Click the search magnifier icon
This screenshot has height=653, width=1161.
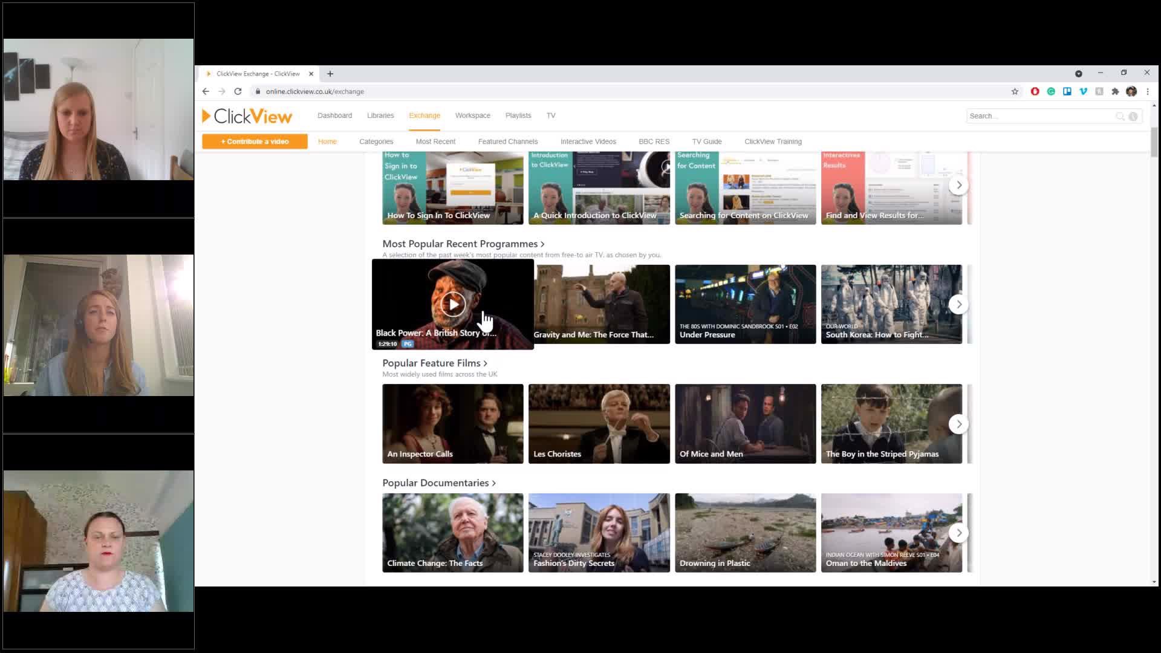[x=1120, y=116]
